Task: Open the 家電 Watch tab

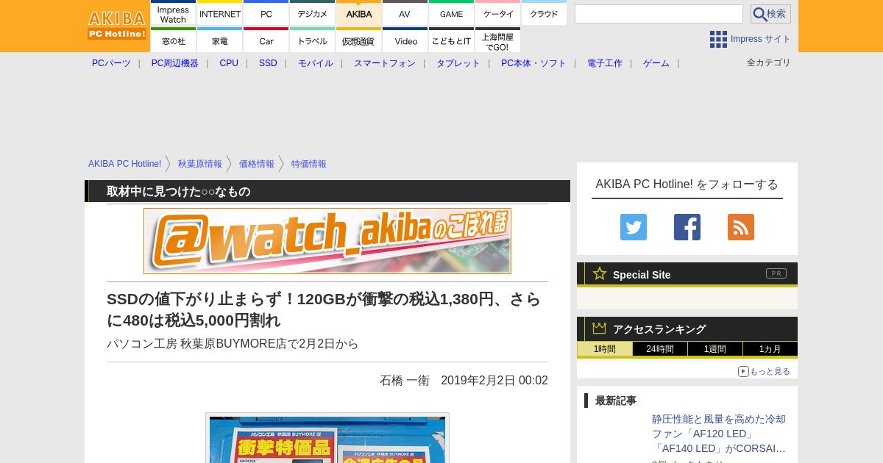Action: coord(220,40)
